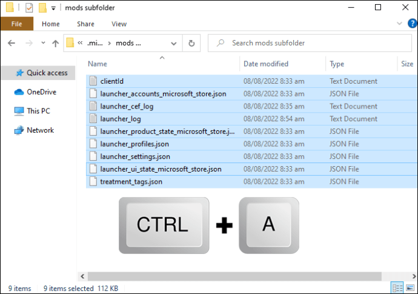Click the 9 items selected status text
Screen dimensions: 418x294
tap(68, 289)
